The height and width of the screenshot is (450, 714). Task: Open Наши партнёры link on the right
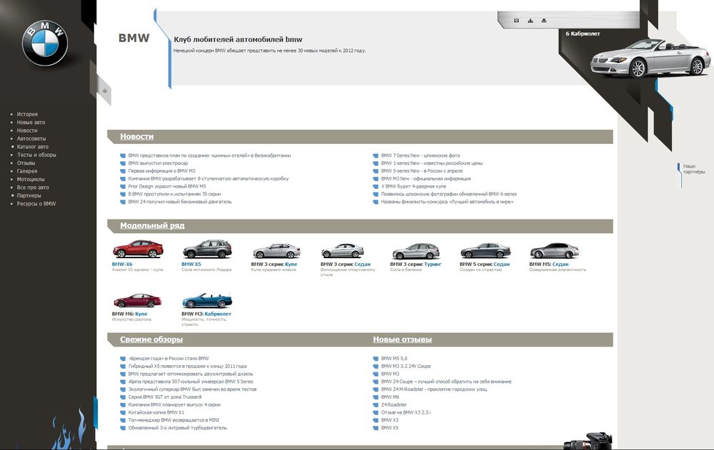coord(694,169)
